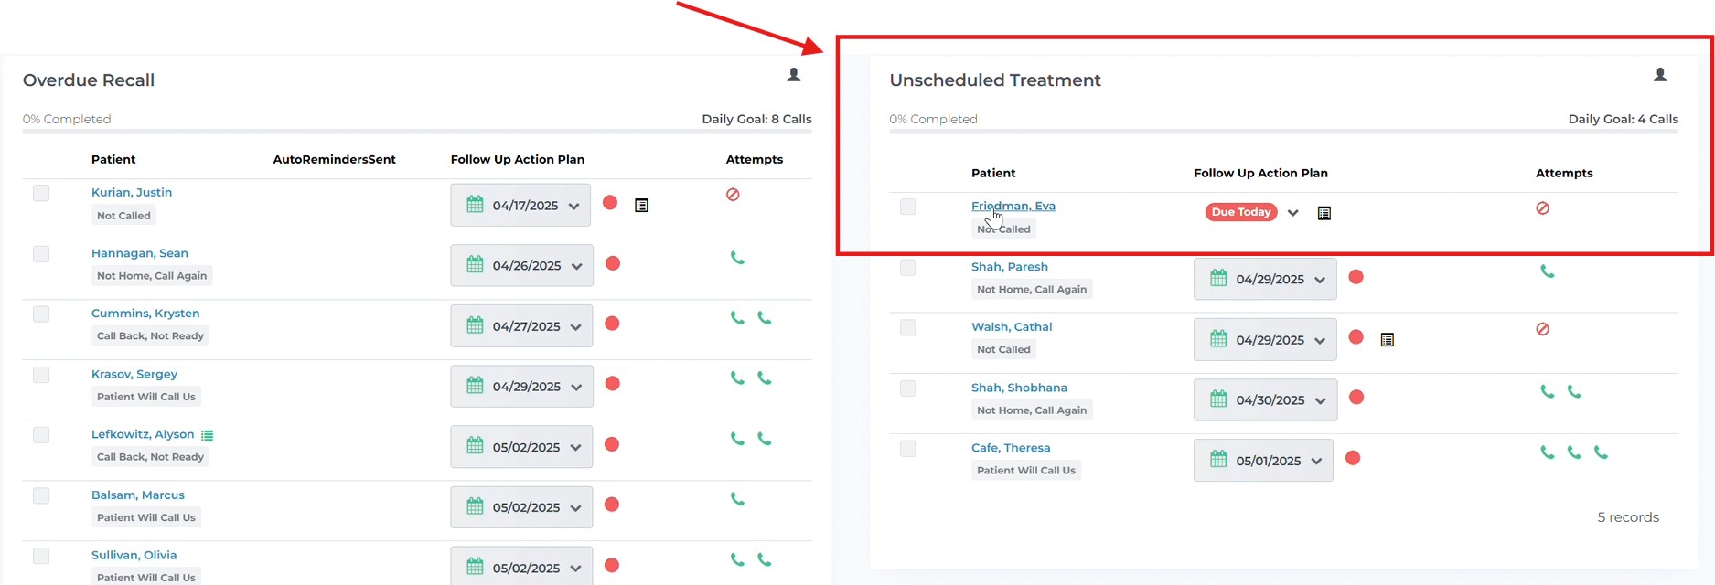This screenshot has height=585, width=1715.
Task: Expand 05/01/2025 date dropdown for Cafe, Theresa
Action: pyautogui.click(x=1316, y=462)
